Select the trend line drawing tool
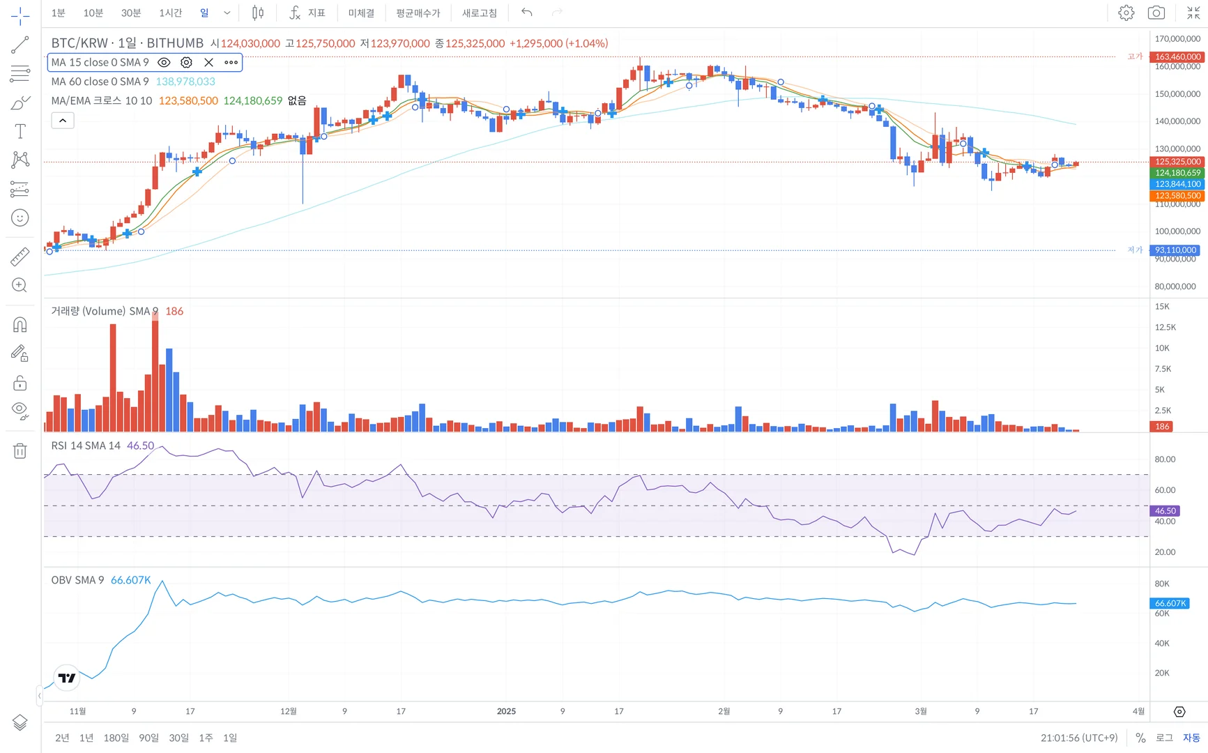This screenshot has width=1208, height=753. coord(20,45)
